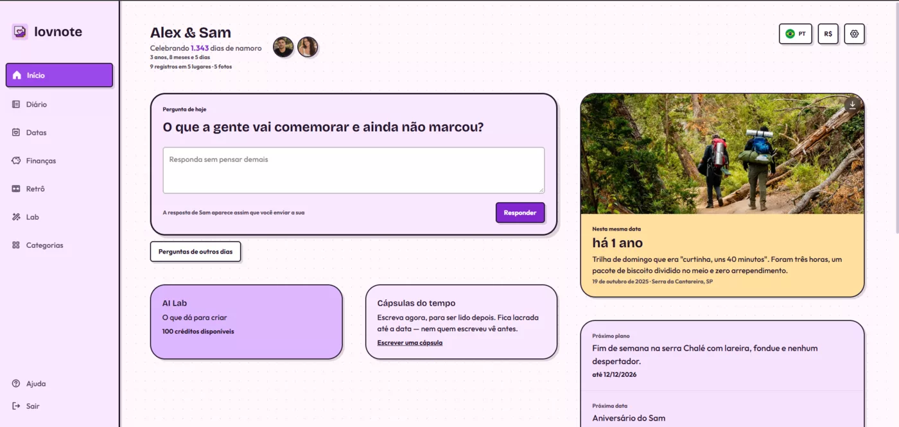Submit answer with the Responder button

(x=520, y=213)
